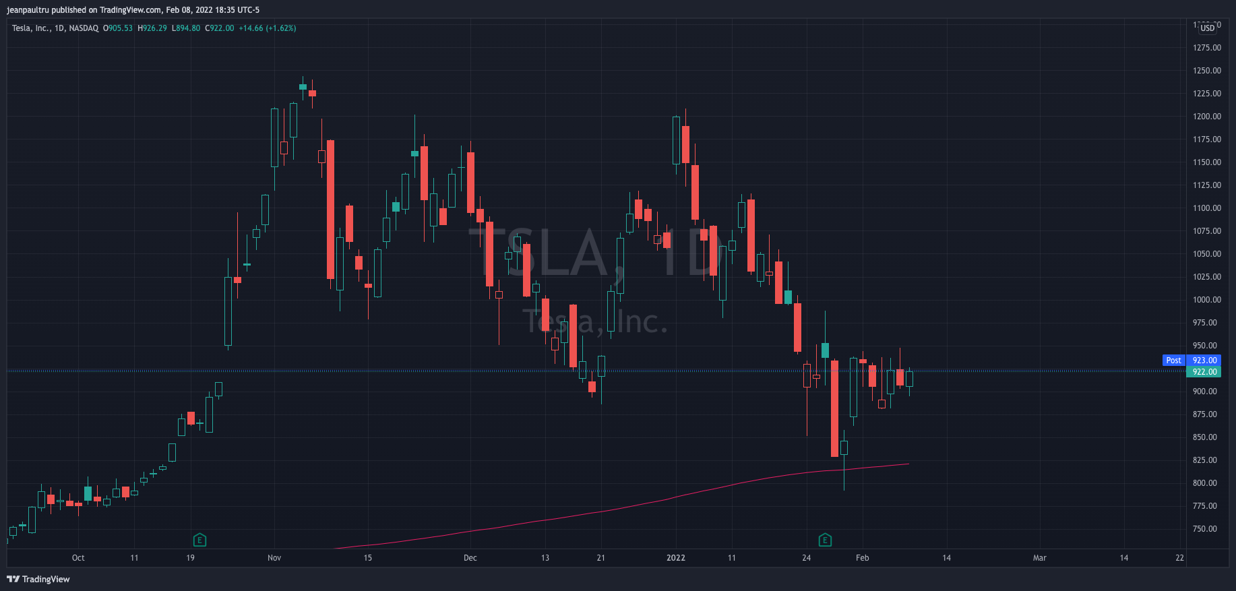Click the 1150.00 price axis label
The image size is (1236, 591).
click(x=1206, y=162)
